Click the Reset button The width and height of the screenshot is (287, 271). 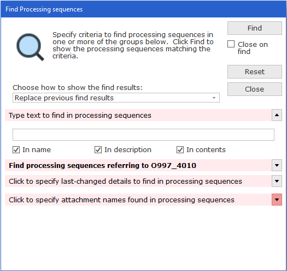(255, 72)
